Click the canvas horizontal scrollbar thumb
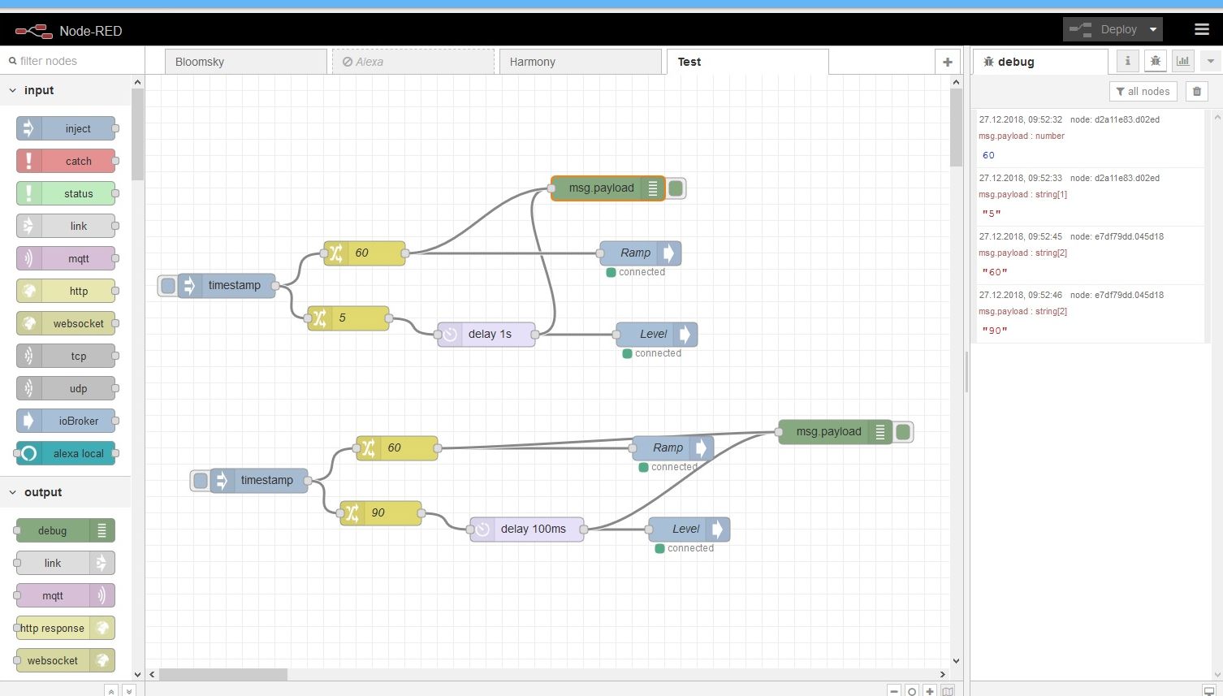Viewport: 1223px width, 696px height. (223, 674)
